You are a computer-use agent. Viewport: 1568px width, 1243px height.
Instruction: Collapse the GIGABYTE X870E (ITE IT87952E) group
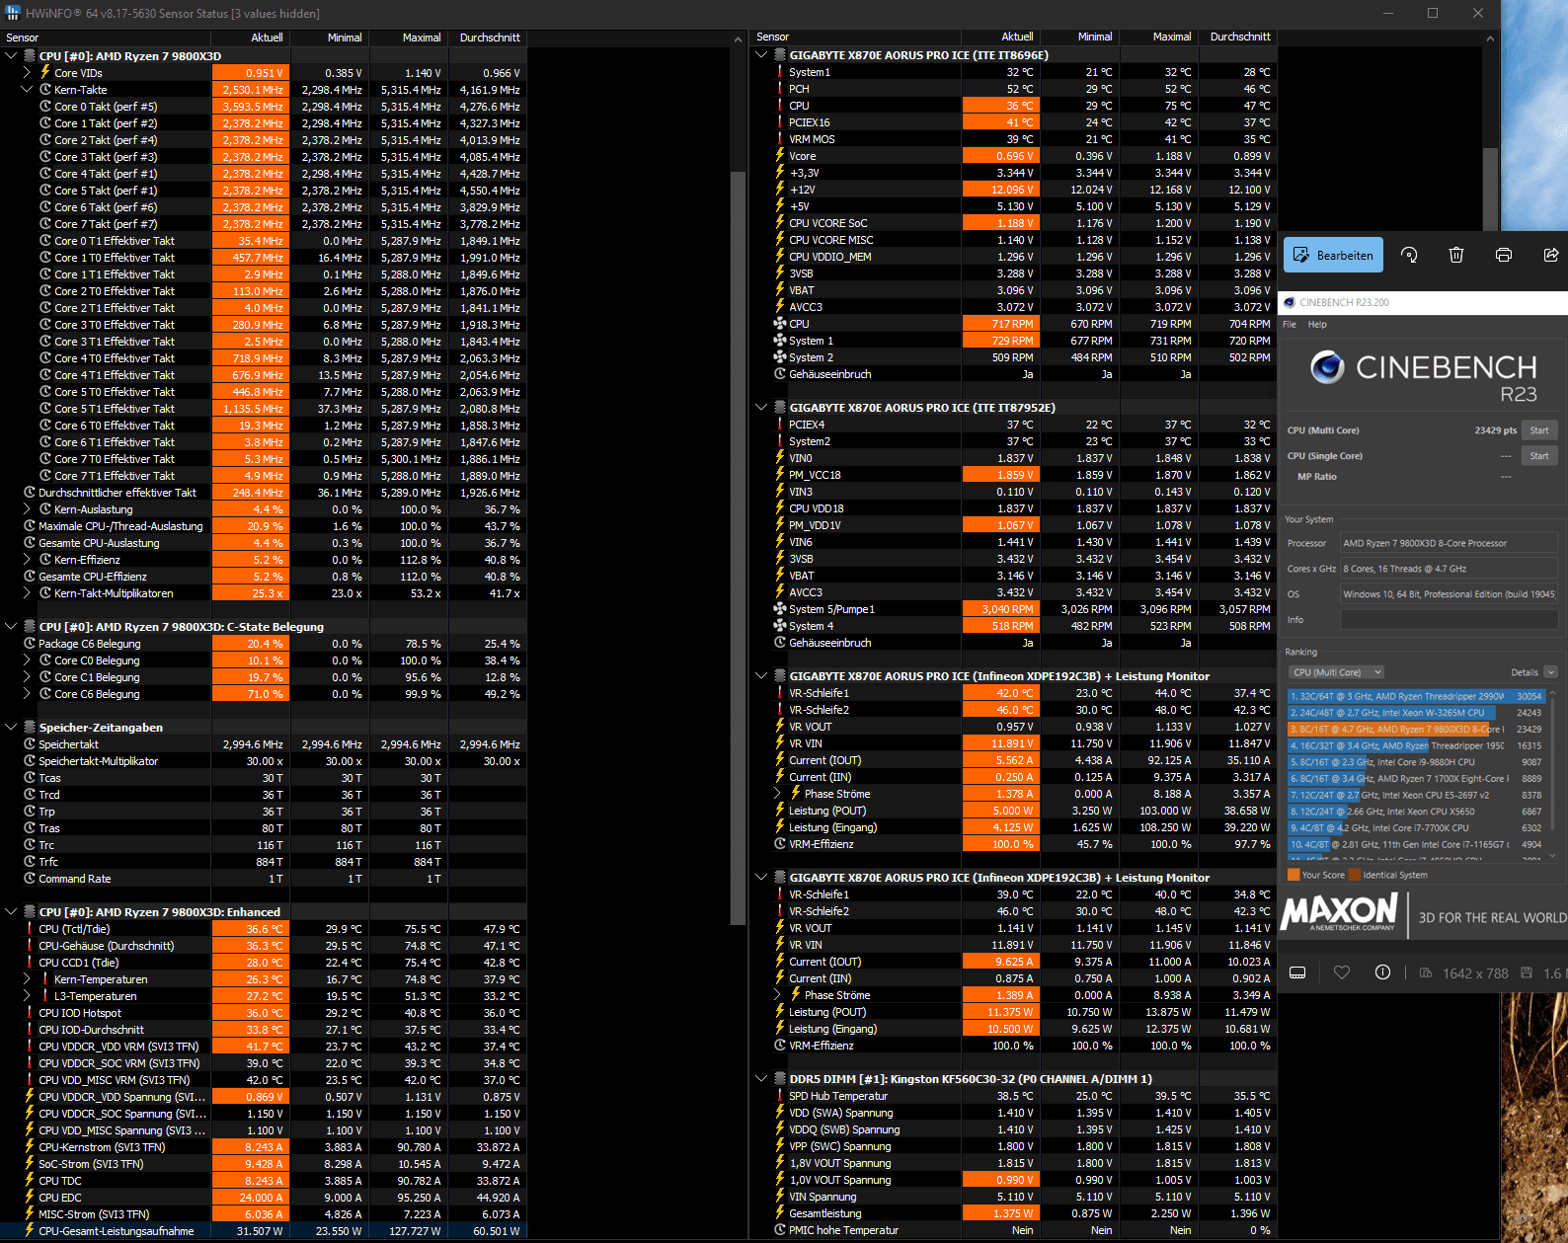(x=761, y=408)
